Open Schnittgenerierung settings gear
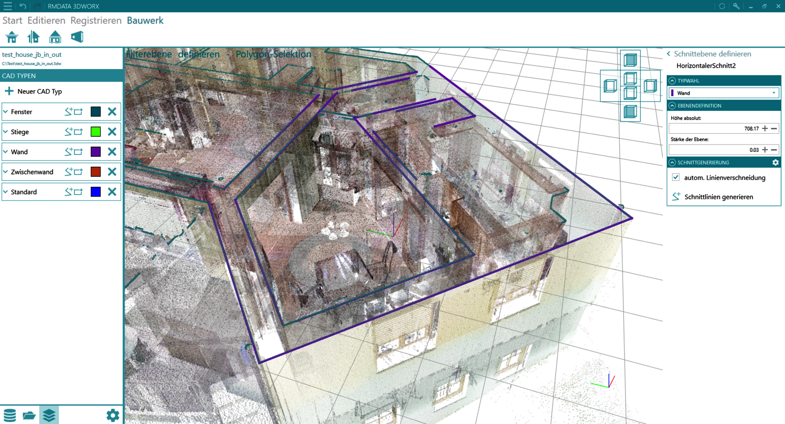 click(x=775, y=162)
